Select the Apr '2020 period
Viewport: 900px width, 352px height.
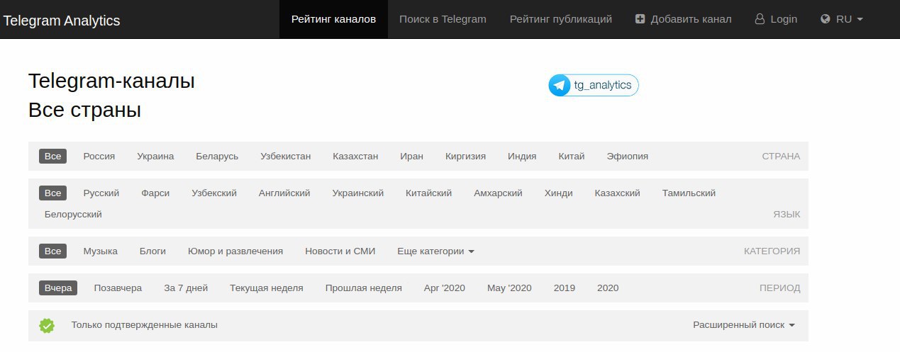coord(445,288)
